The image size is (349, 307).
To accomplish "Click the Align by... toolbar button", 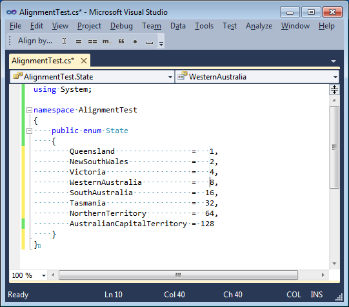I will point(35,41).
